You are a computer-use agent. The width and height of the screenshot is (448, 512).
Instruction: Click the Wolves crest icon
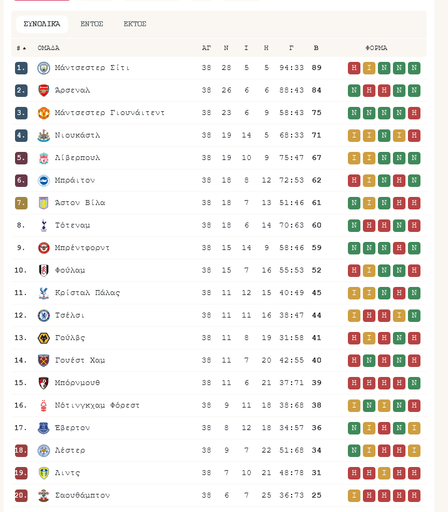pos(43,338)
